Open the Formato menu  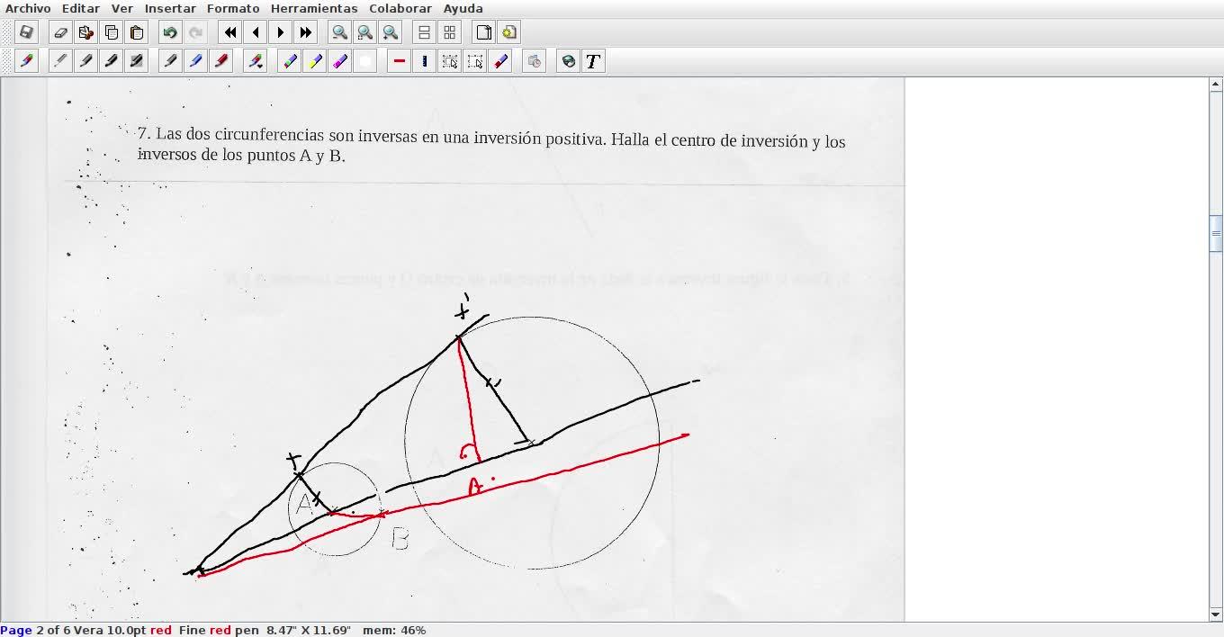(x=233, y=8)
